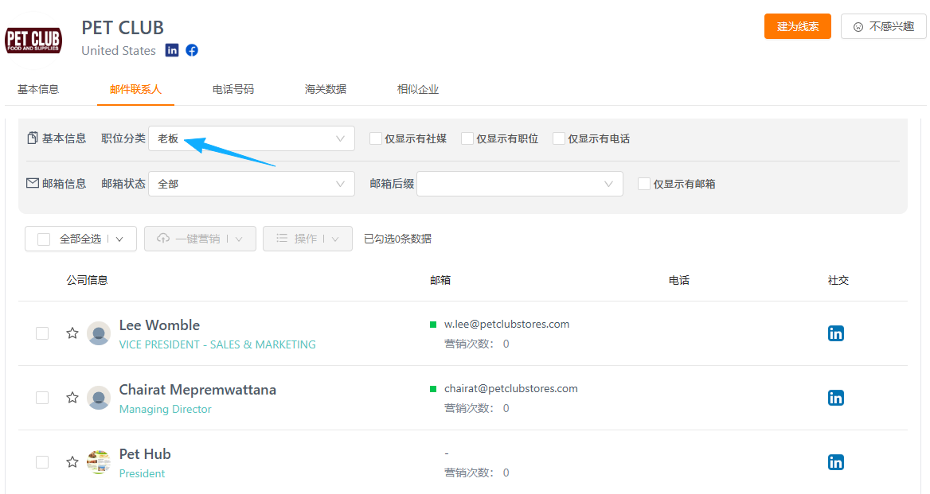The width and height of the screenshot is (930, 494).
Task: Click President job title
Action: (142, 474)
